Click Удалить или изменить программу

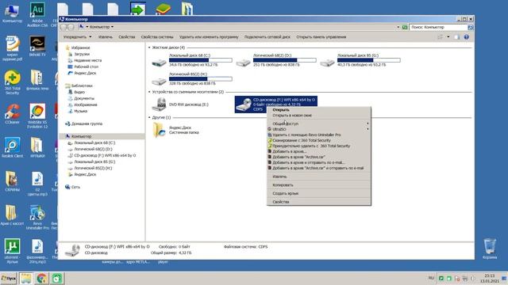(209, 37)
